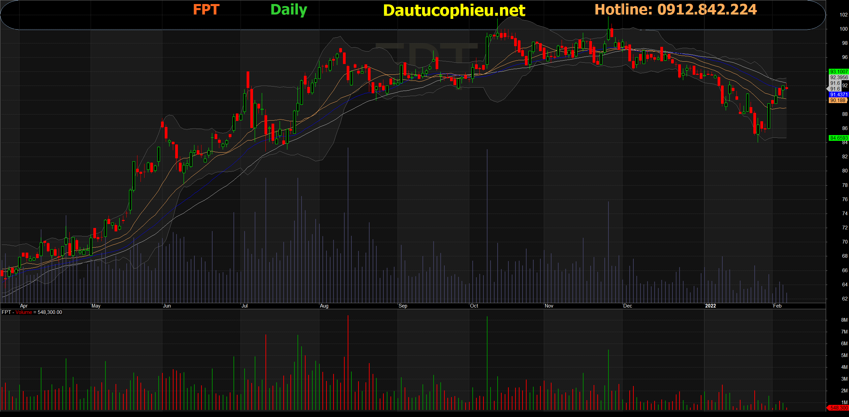849x417 pixels.
Task: Click the green 84.6593 price tag
Action: click(x=839, y=138)
